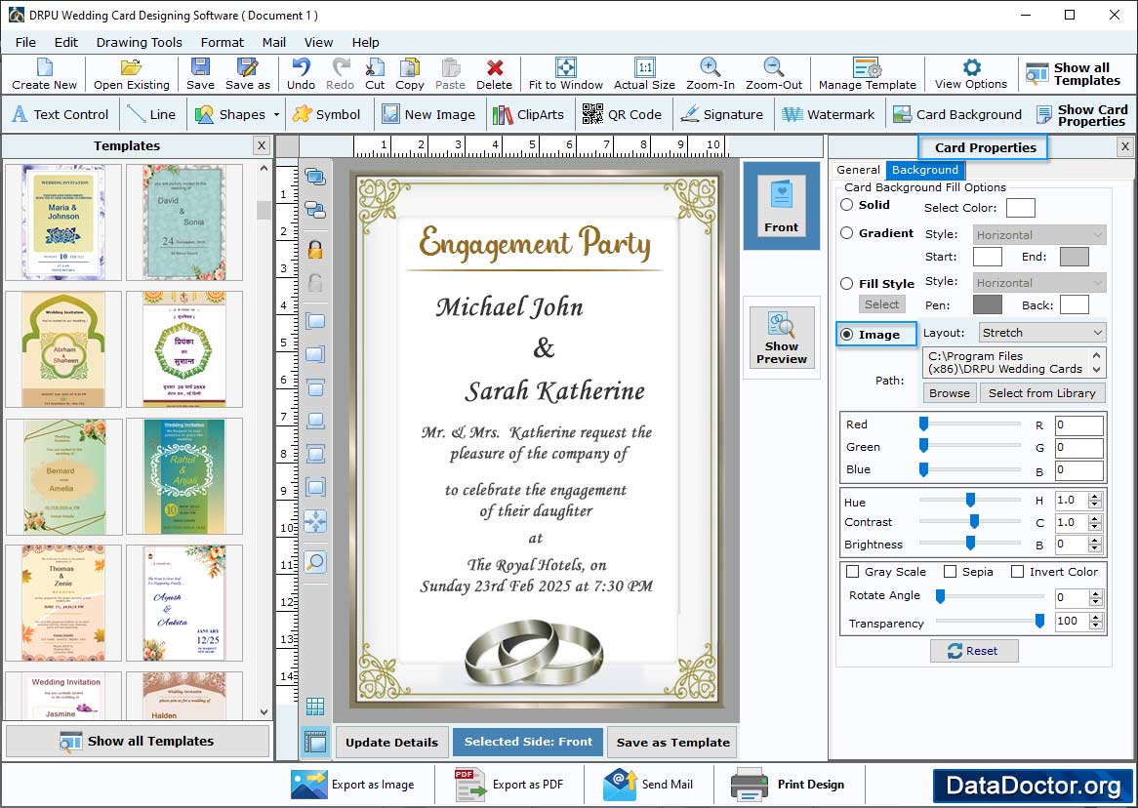Insert a New Image
The width and height of the screenshot is (1138, 808).
[428, 114]
